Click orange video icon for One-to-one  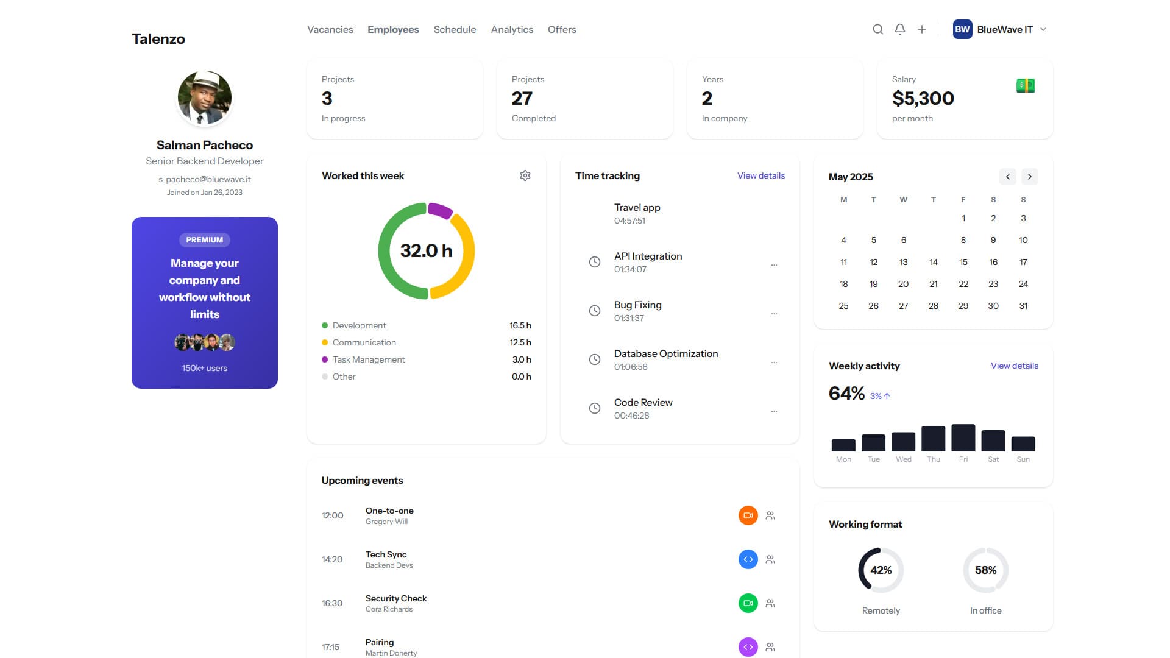point(748,515)
